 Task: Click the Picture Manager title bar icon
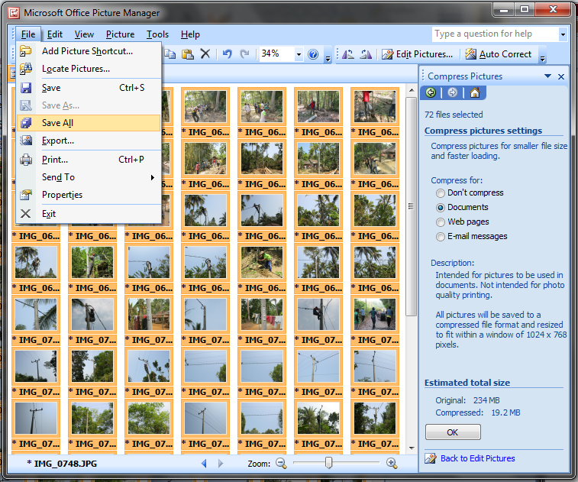(x=14, y=13)
